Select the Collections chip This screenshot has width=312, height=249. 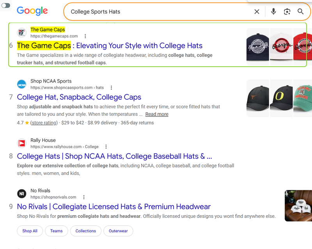click(x=86, y=231)
